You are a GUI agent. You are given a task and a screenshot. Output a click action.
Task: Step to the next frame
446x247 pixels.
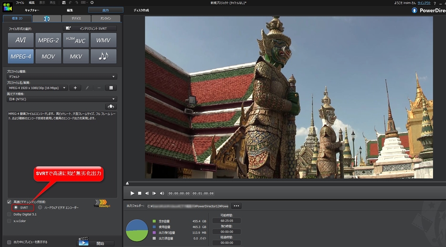154,193
